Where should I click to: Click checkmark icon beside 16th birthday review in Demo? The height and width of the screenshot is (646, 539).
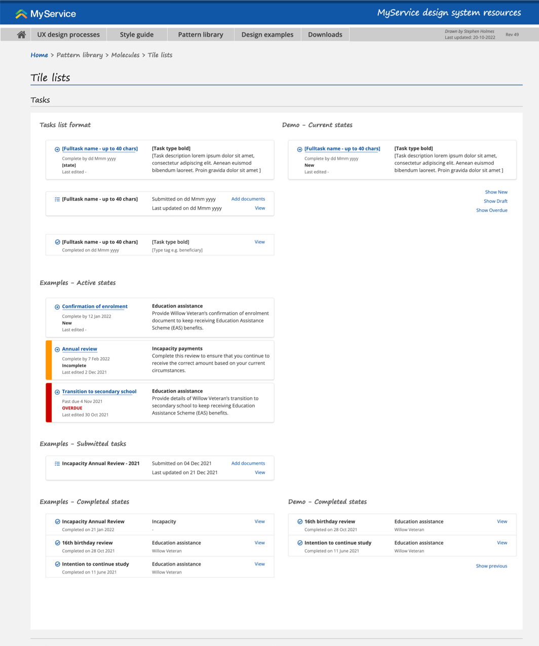(x=300, y=521)
